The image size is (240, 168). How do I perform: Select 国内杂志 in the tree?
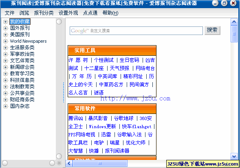[20, 106]
